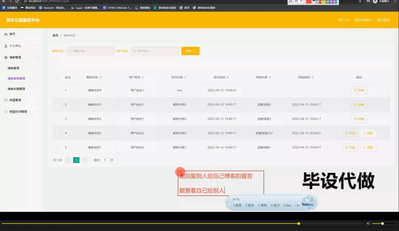
Task: Open 详情 for the 博客名称3 row
Action: (359, 119)
